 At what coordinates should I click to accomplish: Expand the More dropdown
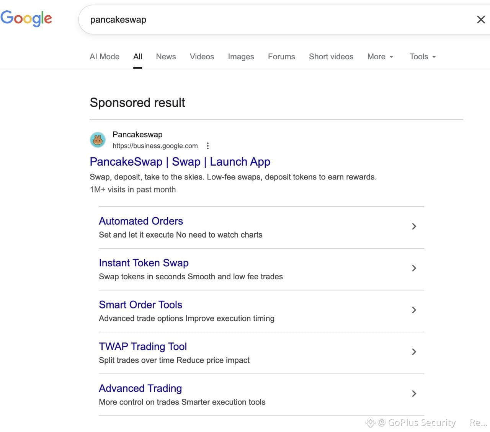[380, 57]
